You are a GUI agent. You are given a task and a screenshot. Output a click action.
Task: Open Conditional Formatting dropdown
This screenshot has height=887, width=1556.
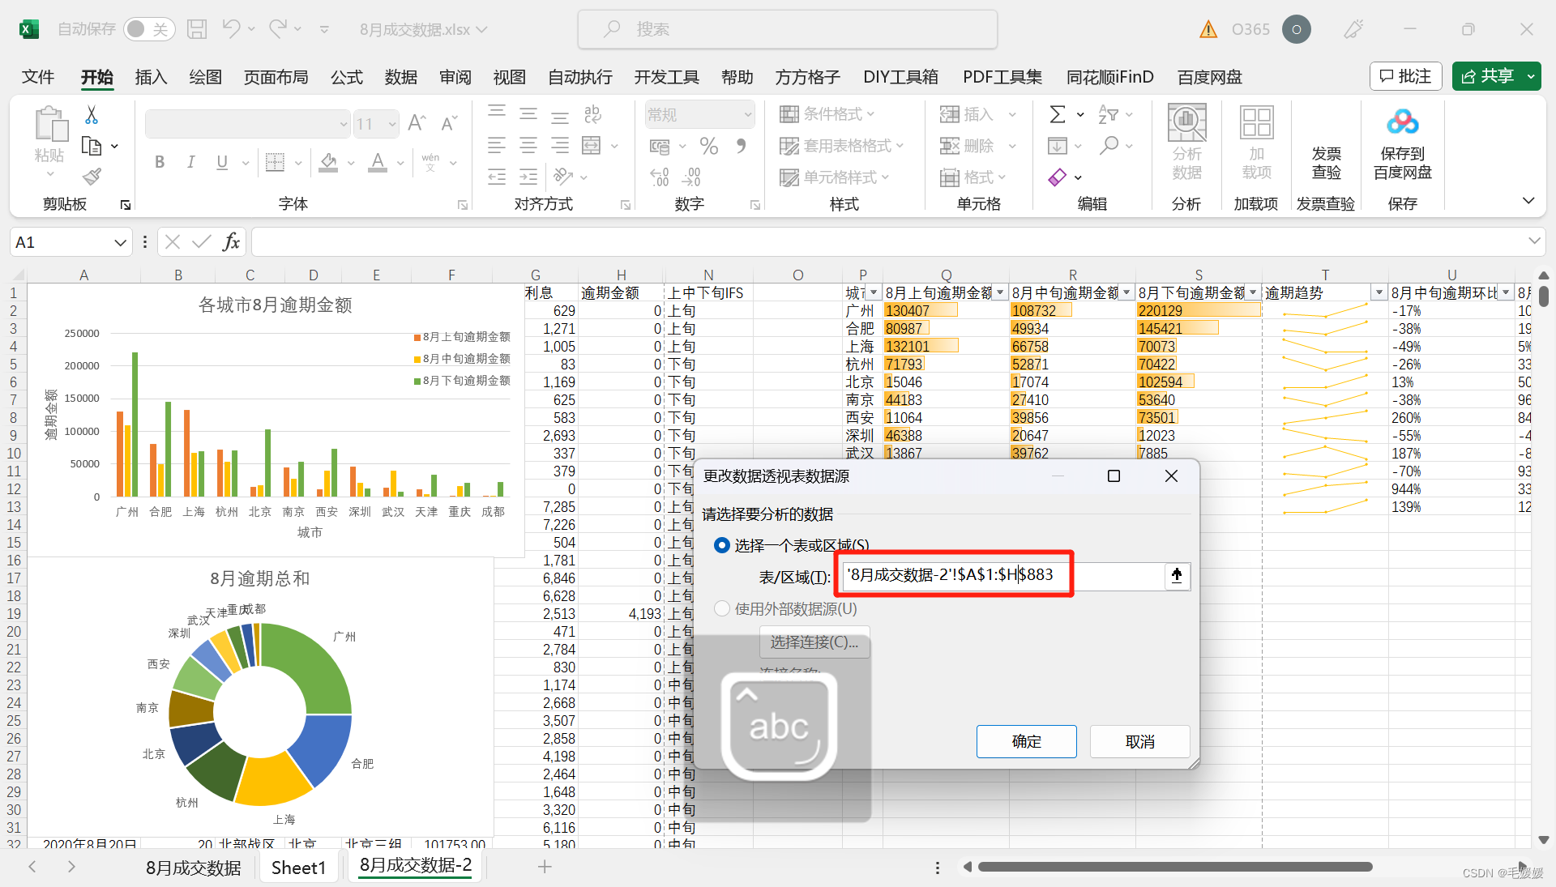coord(828,114)
